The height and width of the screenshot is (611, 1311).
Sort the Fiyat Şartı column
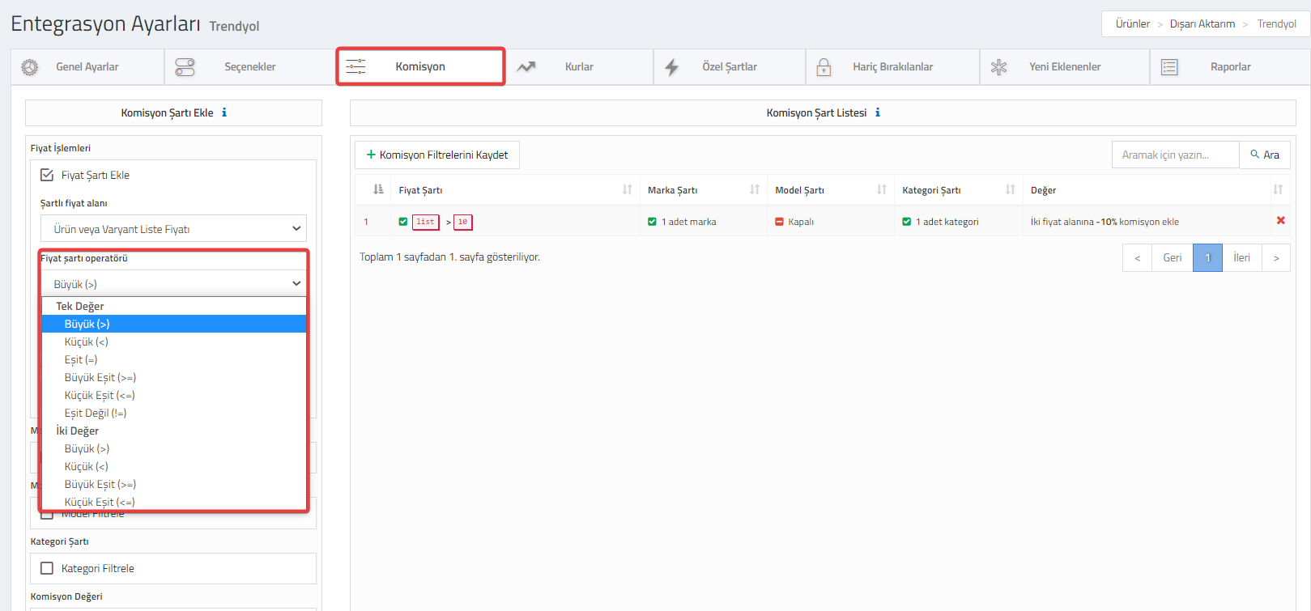[x=628, y=189]
